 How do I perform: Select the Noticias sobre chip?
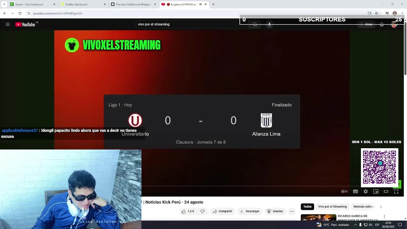tap(363, 207)
